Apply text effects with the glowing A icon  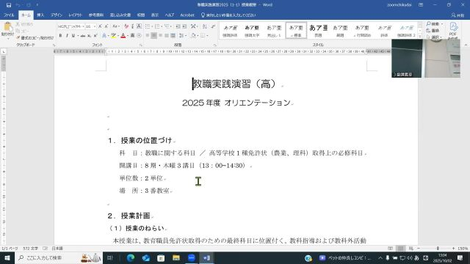(104, 36)
